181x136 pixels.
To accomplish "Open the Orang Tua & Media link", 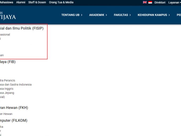I will (x=61, y=2).
